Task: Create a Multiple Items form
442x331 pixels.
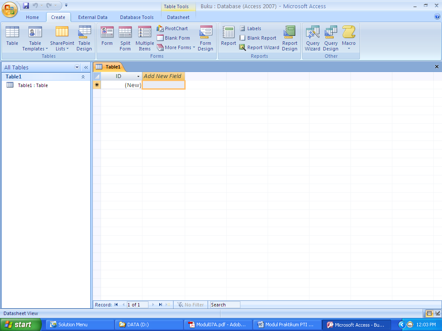Action: pos(145,38)
